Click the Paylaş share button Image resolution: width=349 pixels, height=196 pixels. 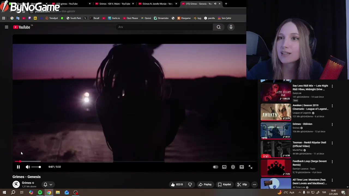[205, 185]
